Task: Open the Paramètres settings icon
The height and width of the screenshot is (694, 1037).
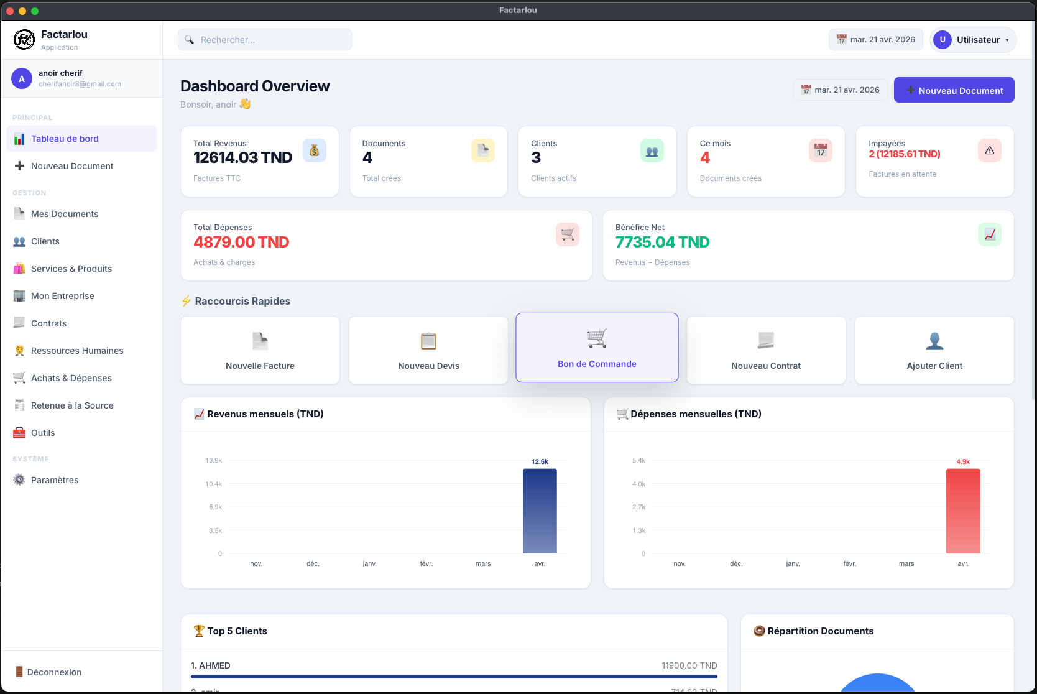Action: click(19, 479)
